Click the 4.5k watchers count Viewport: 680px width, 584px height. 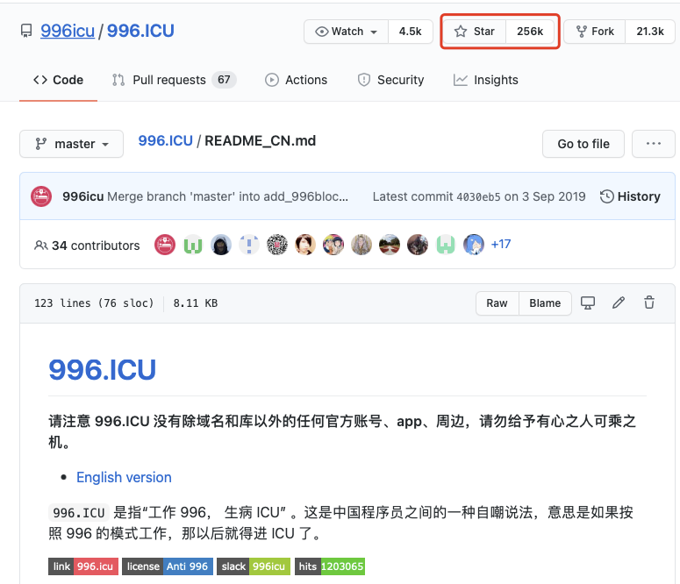click(x=411, y=32)
